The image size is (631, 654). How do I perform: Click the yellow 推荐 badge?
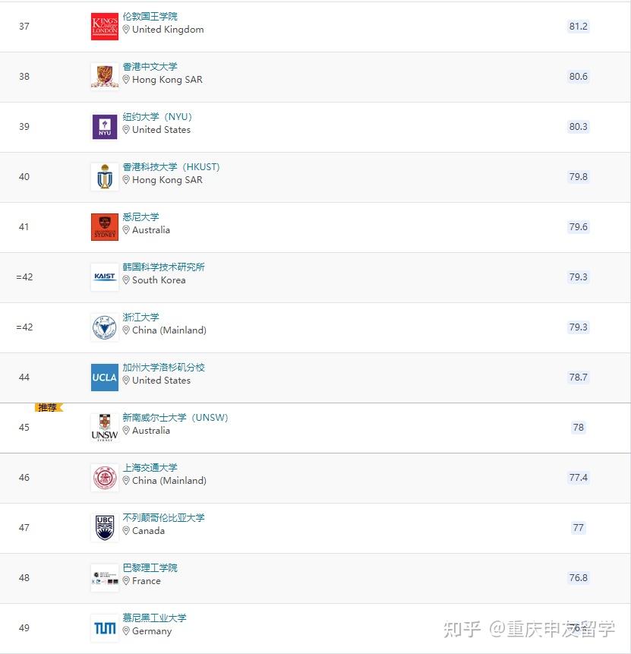pos(47,407)
